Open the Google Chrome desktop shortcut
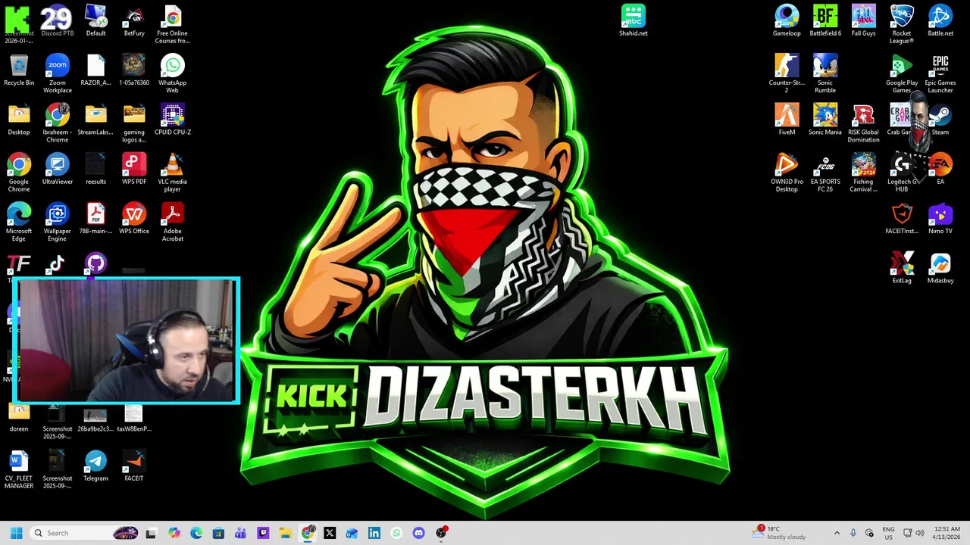The image size is (970, 545). pyautogui.click(x=19, y=172)
